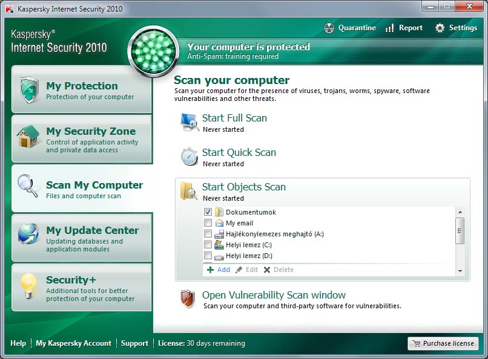
Task: Click the scan objects list scrollbar thumb
Action: (x=460, y=231)
